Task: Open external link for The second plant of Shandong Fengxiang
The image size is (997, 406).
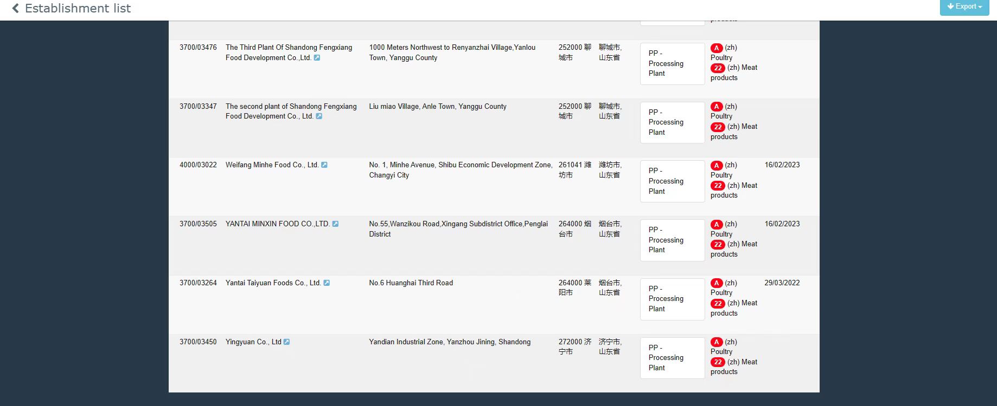Action: click(x=319, y=116)
